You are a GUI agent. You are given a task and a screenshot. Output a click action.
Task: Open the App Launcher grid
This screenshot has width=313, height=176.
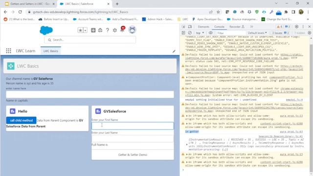coord(8,51)
